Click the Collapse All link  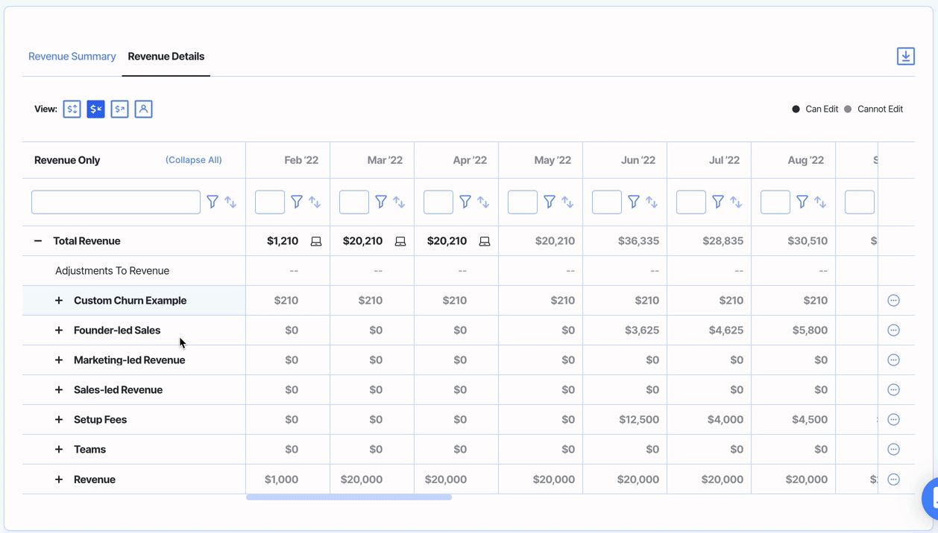pyautogui.click(x=194, y=160)
